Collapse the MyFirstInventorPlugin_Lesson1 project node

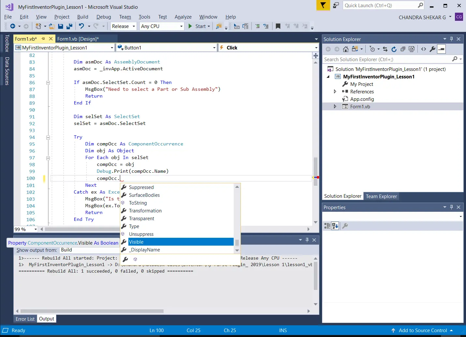coord(328,77)
